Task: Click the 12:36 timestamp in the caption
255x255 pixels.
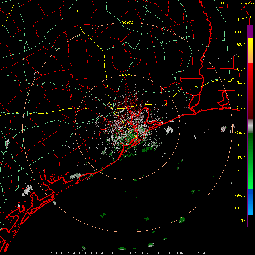Action: pyautogui.click(x=200, y=253)
